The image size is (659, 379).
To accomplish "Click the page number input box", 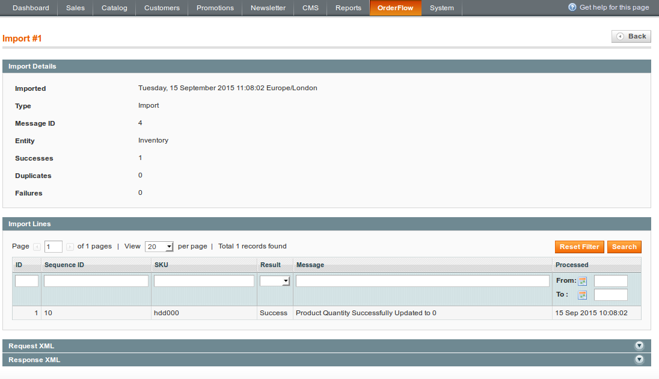I will coord(53,247).
